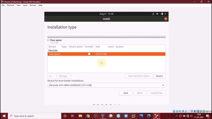This screenshot has width=212, height=119.
Task: Show hidden system tray icons chevron
Action: 177,116
